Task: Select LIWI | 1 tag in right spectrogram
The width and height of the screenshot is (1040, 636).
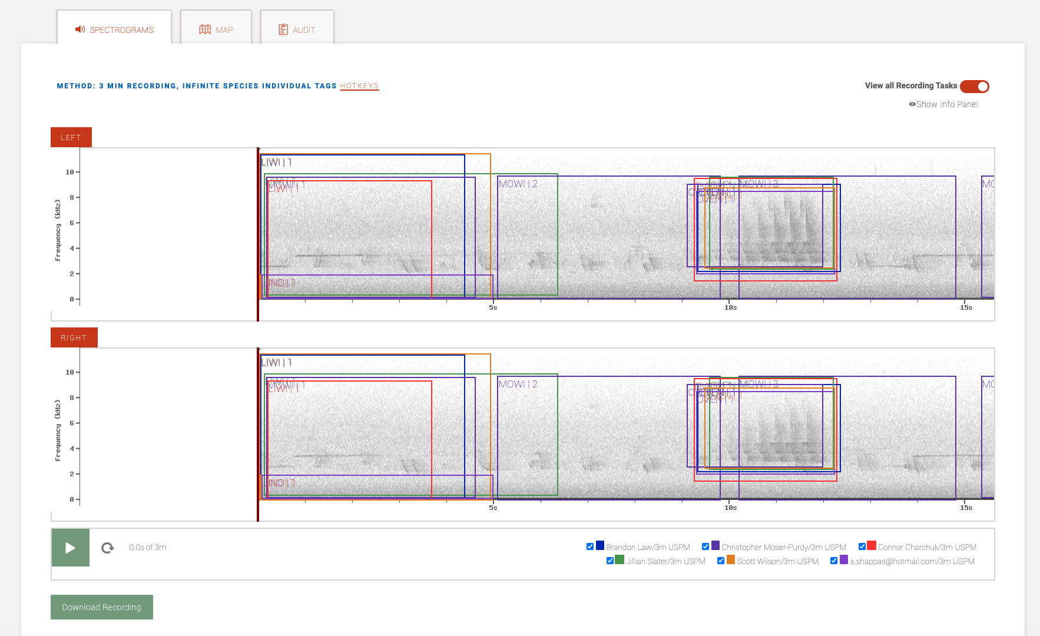Action: coord(277,362)
